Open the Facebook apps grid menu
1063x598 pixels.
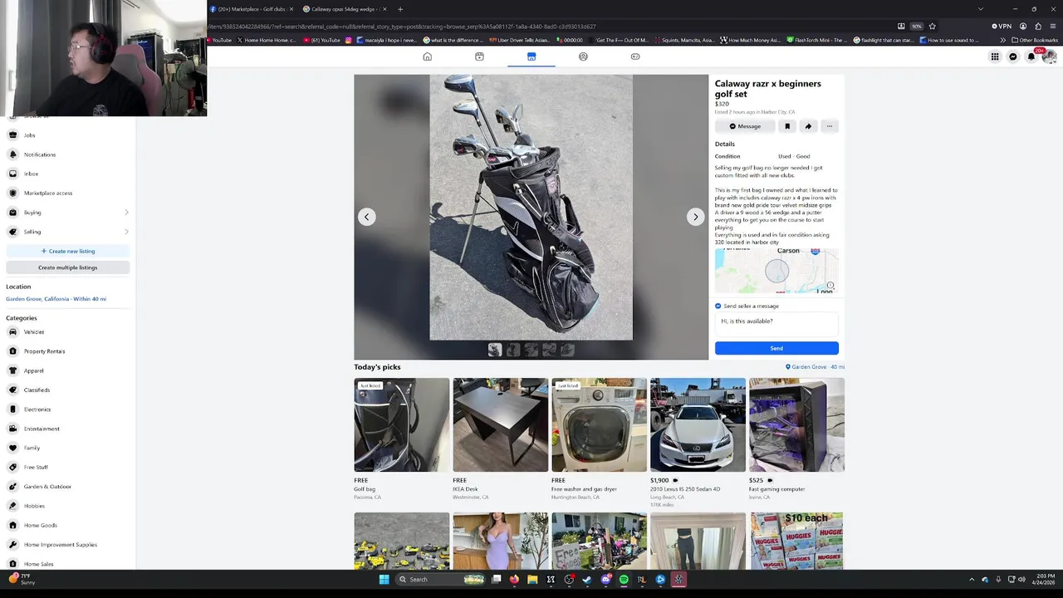(x=994, y=56)
